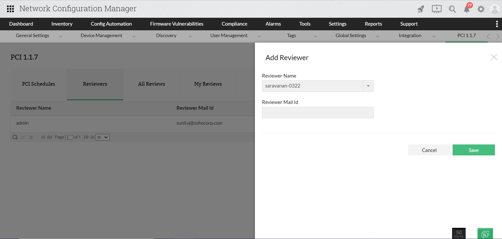Image resolution: width=502 pixels, height=239 pixels.
Task: Open the global search magnifier icon
Action: click(x=452, y=9)
